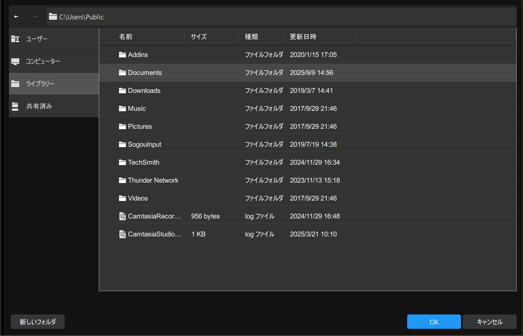The image size is (523, 336).
Task: Click the folder icon in the path bar
Action: 53,17
